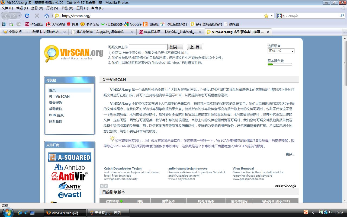Click the Avira AntiVir vendor logo
The width and height of the screenshot is (347, 217).
pyautogui.click(x=70, y=176)
